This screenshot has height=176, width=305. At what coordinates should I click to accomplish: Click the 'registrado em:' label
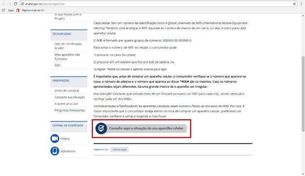click(101, 149)
